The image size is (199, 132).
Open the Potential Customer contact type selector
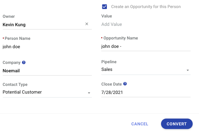point(47,92)
